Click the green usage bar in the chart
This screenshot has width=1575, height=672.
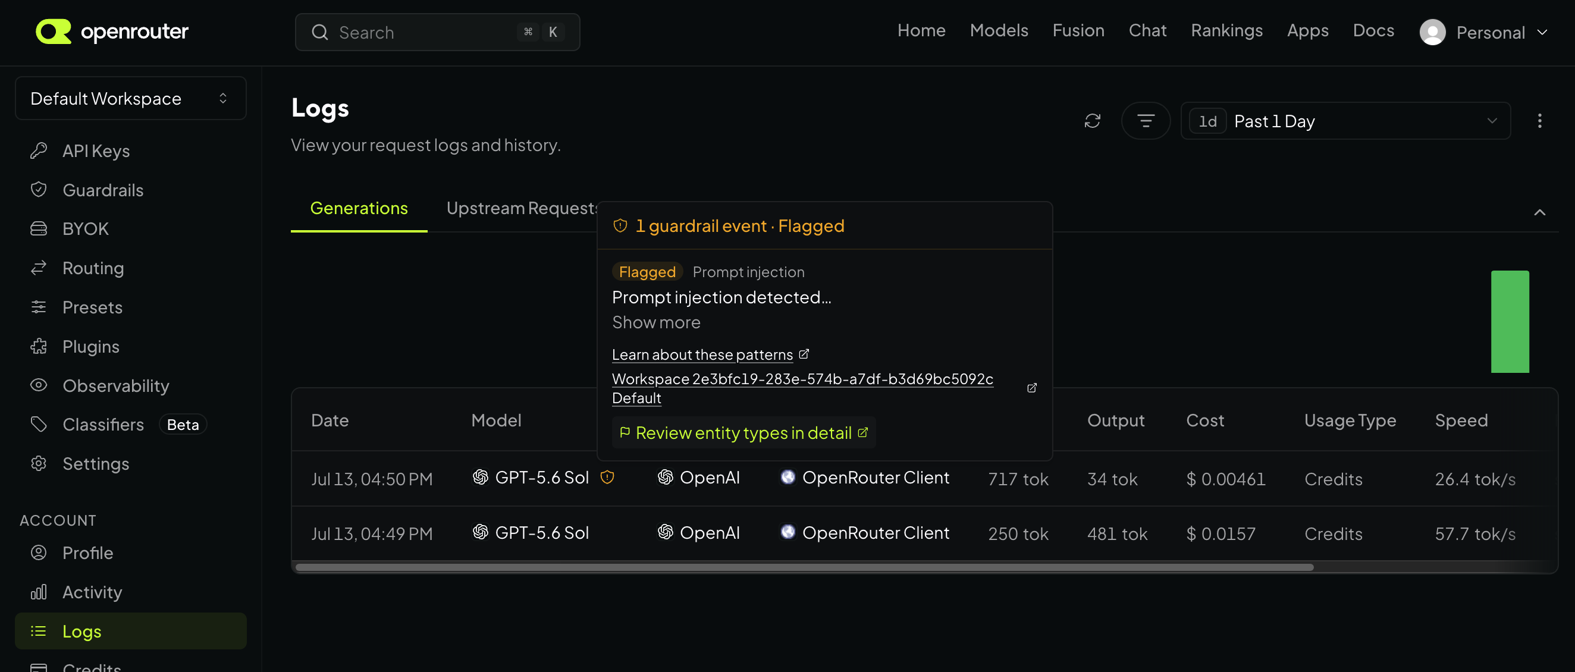tap(1510, 322)
